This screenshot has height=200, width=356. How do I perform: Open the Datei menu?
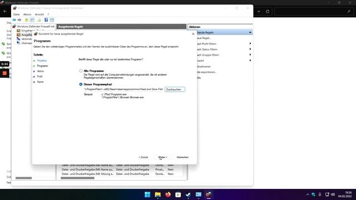16,14
